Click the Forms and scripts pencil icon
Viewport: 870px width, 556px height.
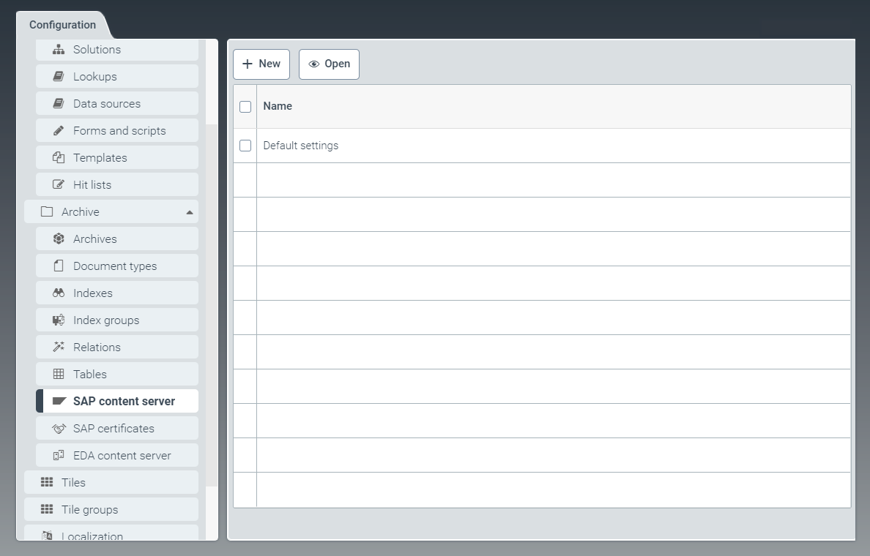pyautogui.click(x=59, y=131)
